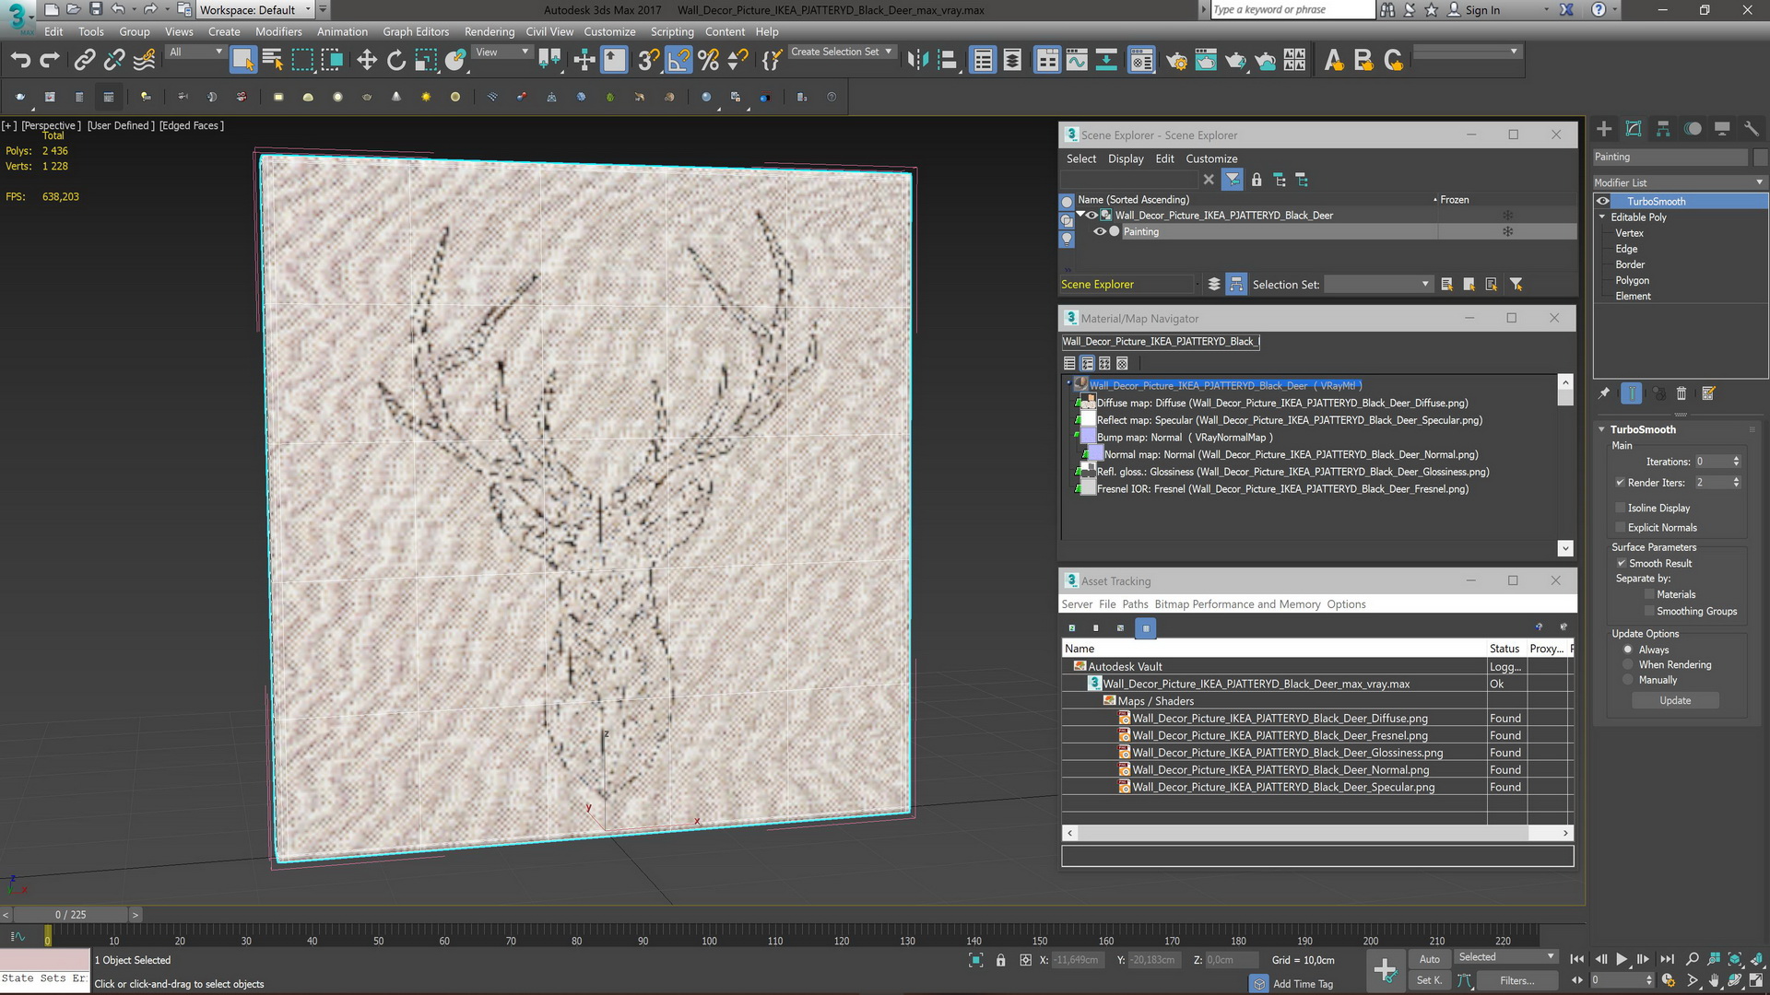Open Asset Tracking Paths menu
The image size is (1770, 995).
point(1135,605)
